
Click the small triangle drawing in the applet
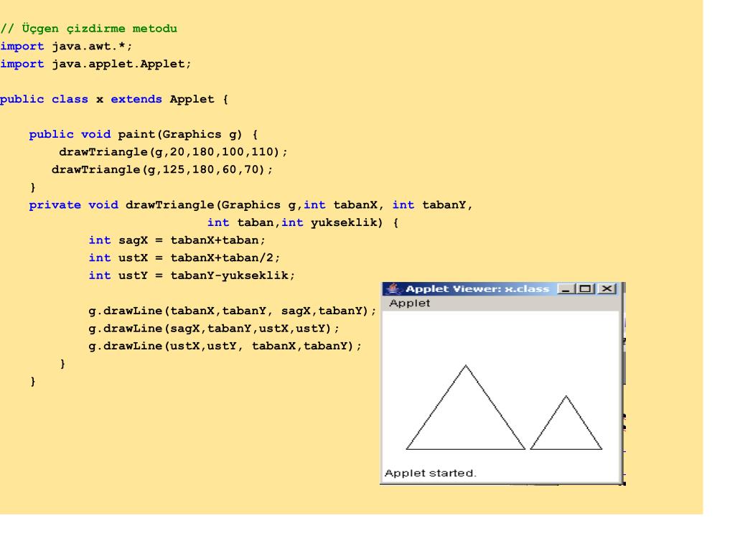[x=566, y=423]
